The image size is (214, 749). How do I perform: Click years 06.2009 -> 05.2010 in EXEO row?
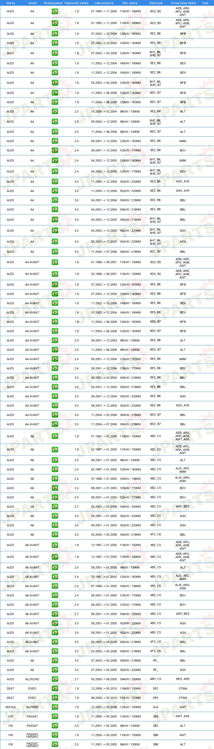(104, 698)
